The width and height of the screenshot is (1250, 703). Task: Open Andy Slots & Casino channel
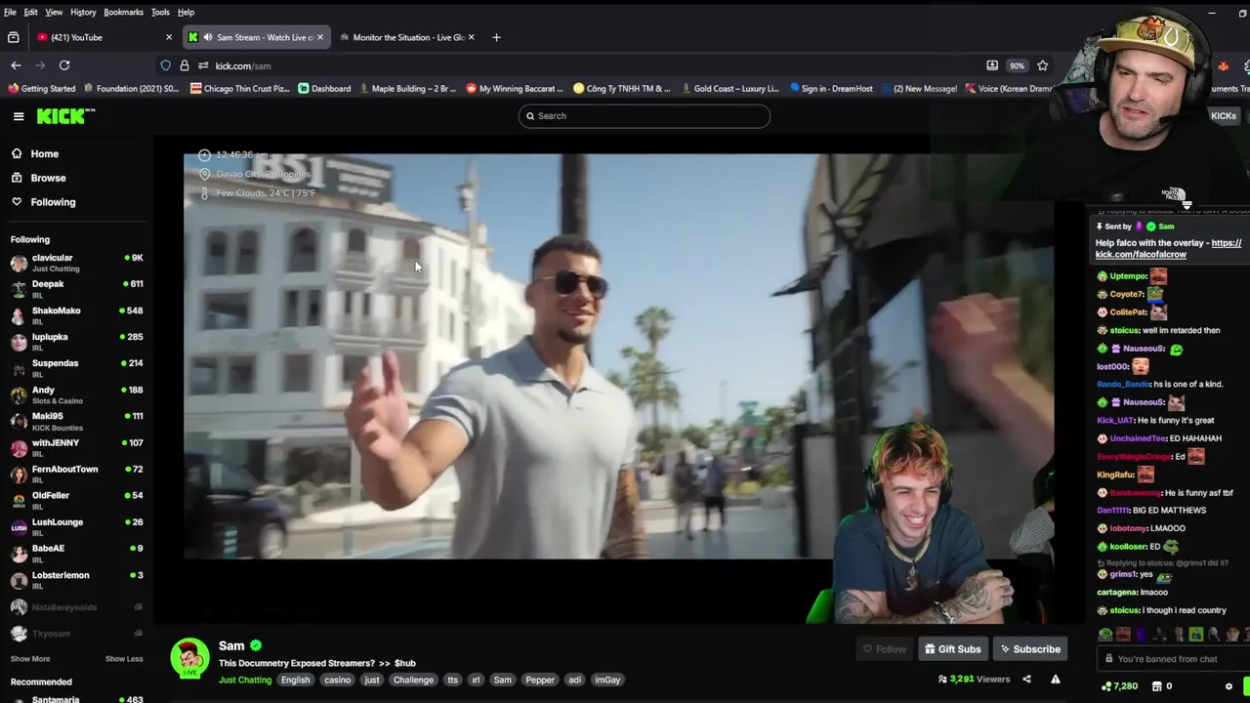76,394
